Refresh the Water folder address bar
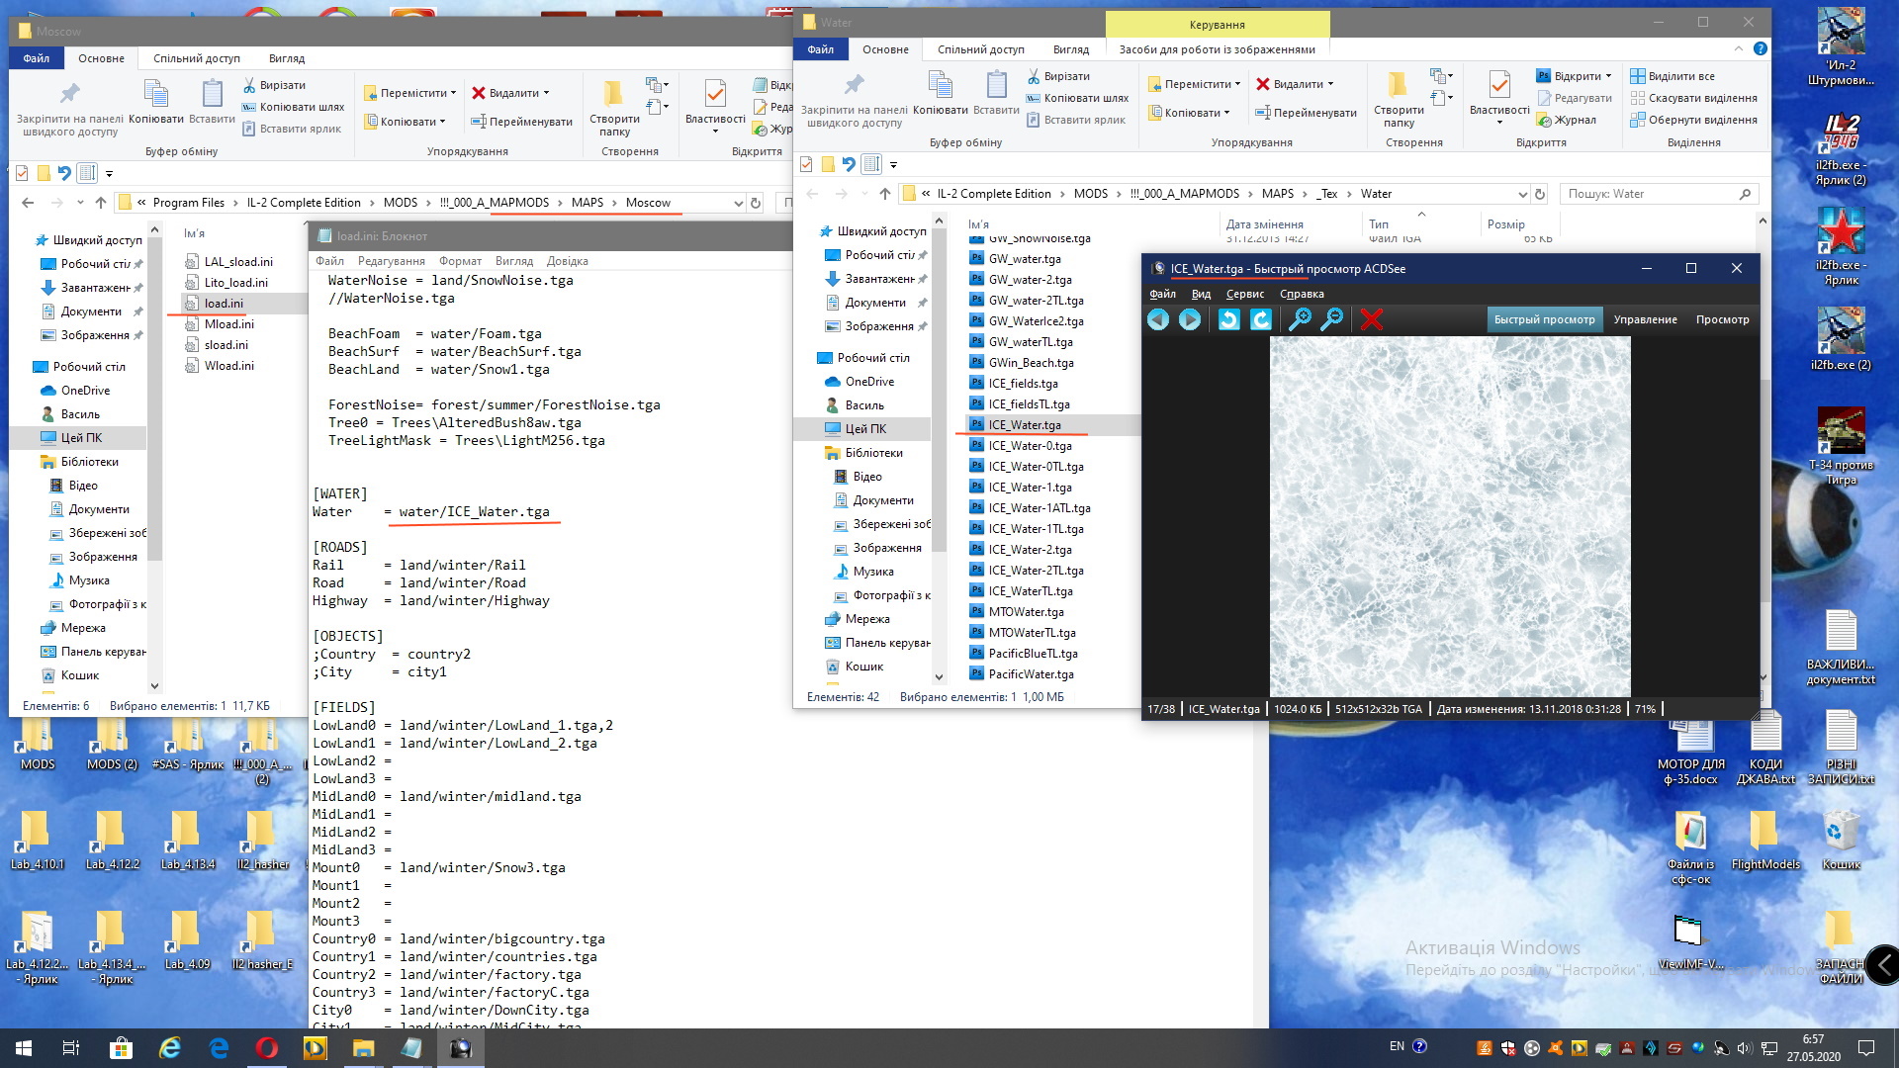The height and width of the screenshot is (1068, 1899). tap(1539, 194)
